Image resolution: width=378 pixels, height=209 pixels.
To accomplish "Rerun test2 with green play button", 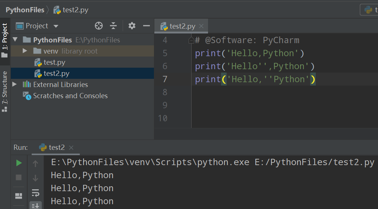I will click(19, 163).
